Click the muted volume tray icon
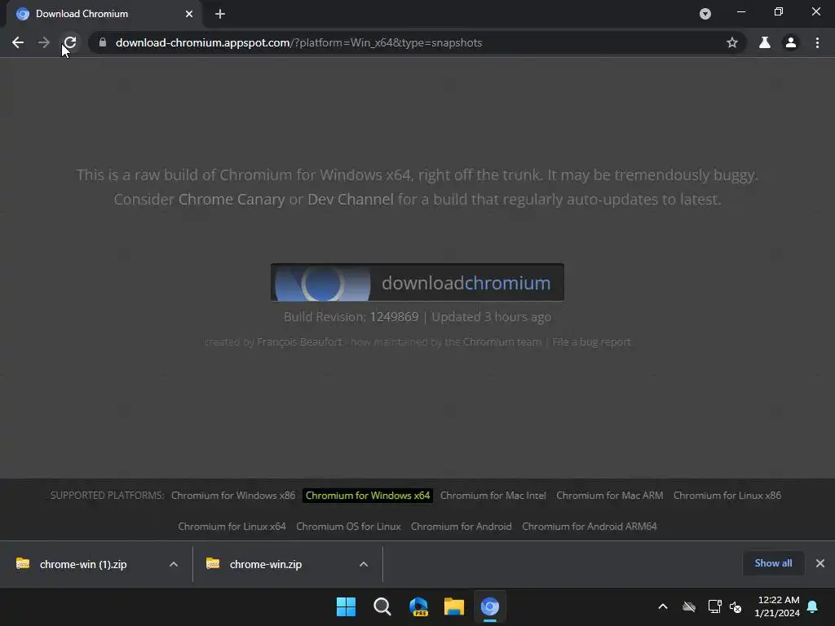The image size is (835, 626). point(736,606)
